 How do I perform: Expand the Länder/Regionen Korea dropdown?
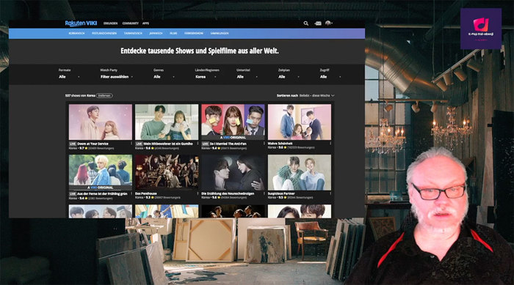coord(206,77)
